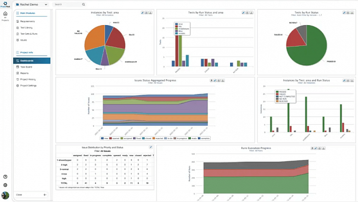Edit the Instances by Test area chart
Image resolution: width=358 pixels, height=202 pixels.
tap(143, 13)
